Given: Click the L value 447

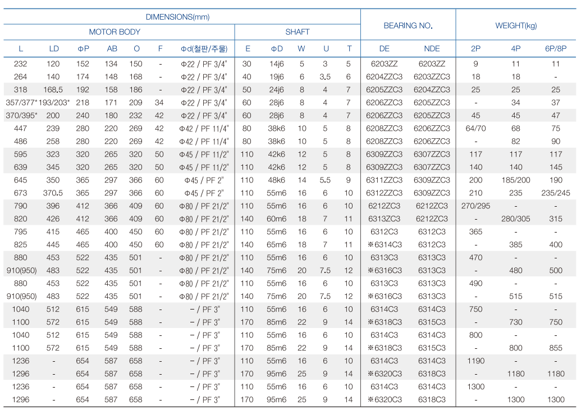Looking at the screenshot, I should click(20, 129).
